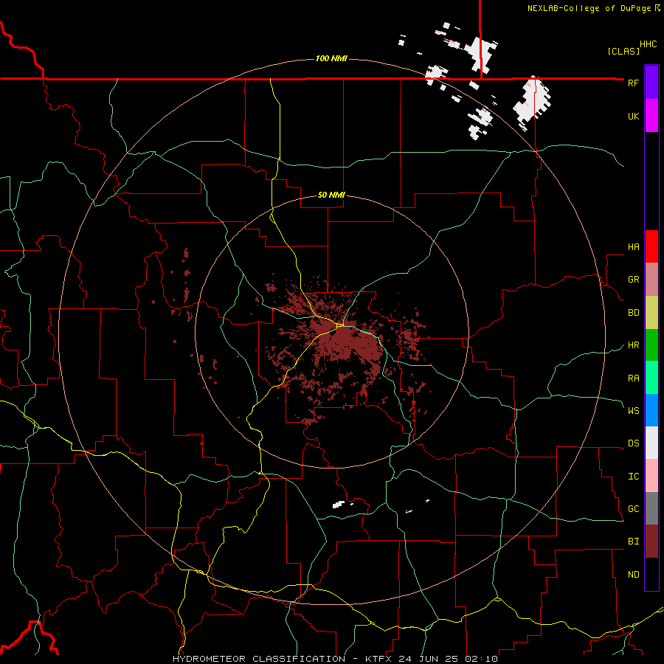Click the 50 NMI range ring label
The height and width of the screenshot is (664, 664).
pos(331,195)
